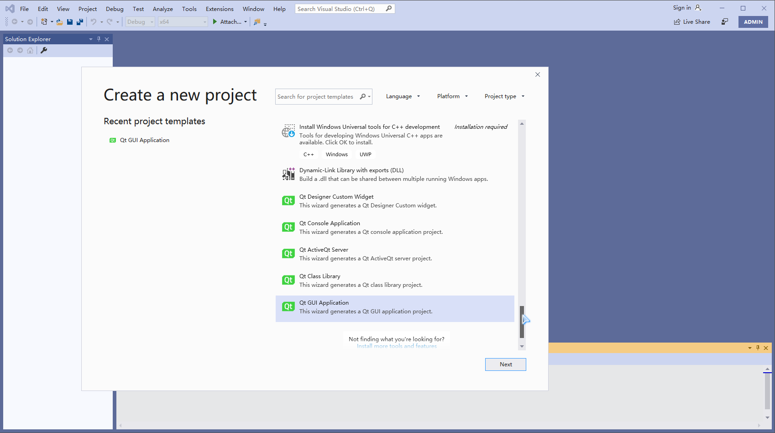Image resolution: width=775 pixels, height=433 pixels.
Task: Click the Visual Studio logo icon
Action: 10,9
